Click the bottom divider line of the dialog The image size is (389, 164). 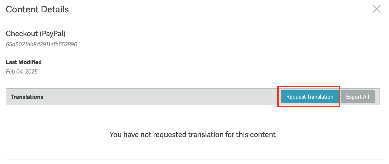195,159
